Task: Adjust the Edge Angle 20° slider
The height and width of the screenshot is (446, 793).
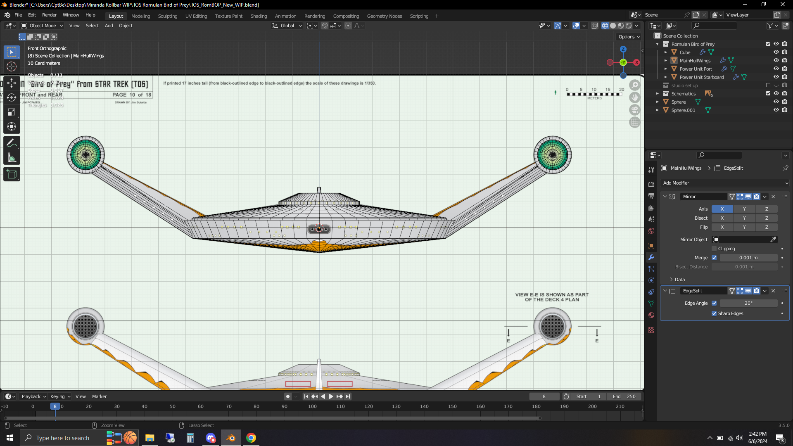Action: [x=748, y=303]
